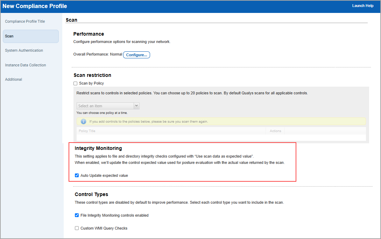Disable File Integrity Monitoring controls enabled
Viewport: 381px width, 239px height.
coord(77,215)
